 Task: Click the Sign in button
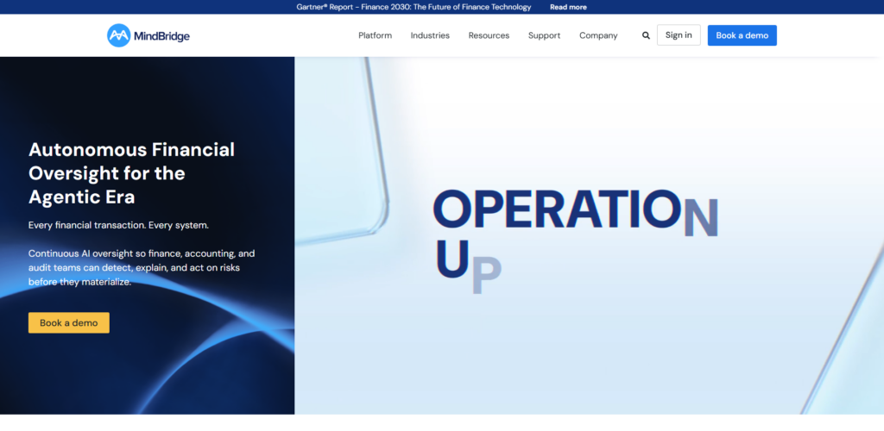(679, 34)
